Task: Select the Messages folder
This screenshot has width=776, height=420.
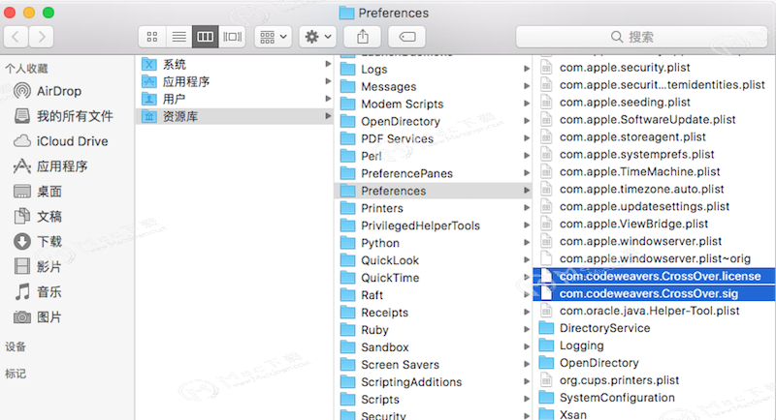Action: pos(435,86)
